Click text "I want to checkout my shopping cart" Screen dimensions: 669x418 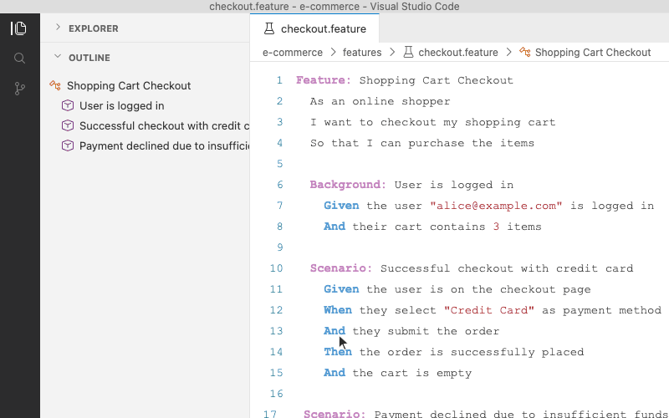pyautogui.click(x=432, y=122)
